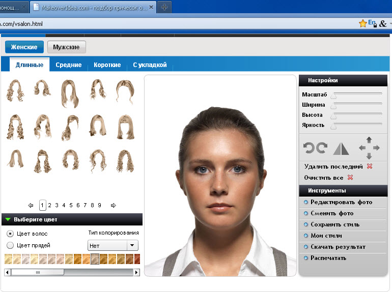Screen dimensions: 392x292
Task: Click red X next to Удалить последний
Action: pyautogui.click(x=370, y=167)
